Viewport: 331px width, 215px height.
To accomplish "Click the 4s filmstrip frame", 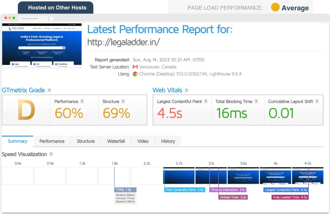I will point(276,176).
